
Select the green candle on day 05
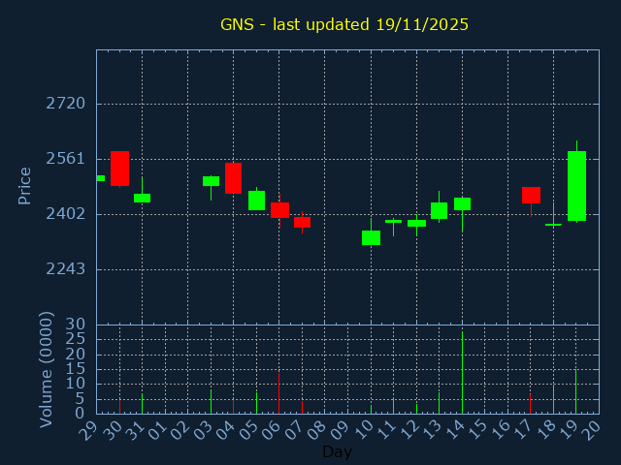[x=256, y=201]
